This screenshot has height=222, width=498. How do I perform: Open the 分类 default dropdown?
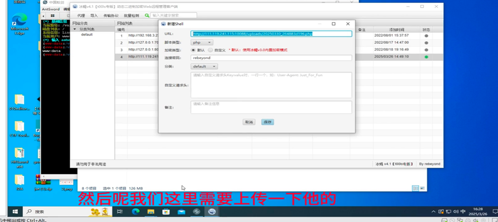click(x=204, y=67)
